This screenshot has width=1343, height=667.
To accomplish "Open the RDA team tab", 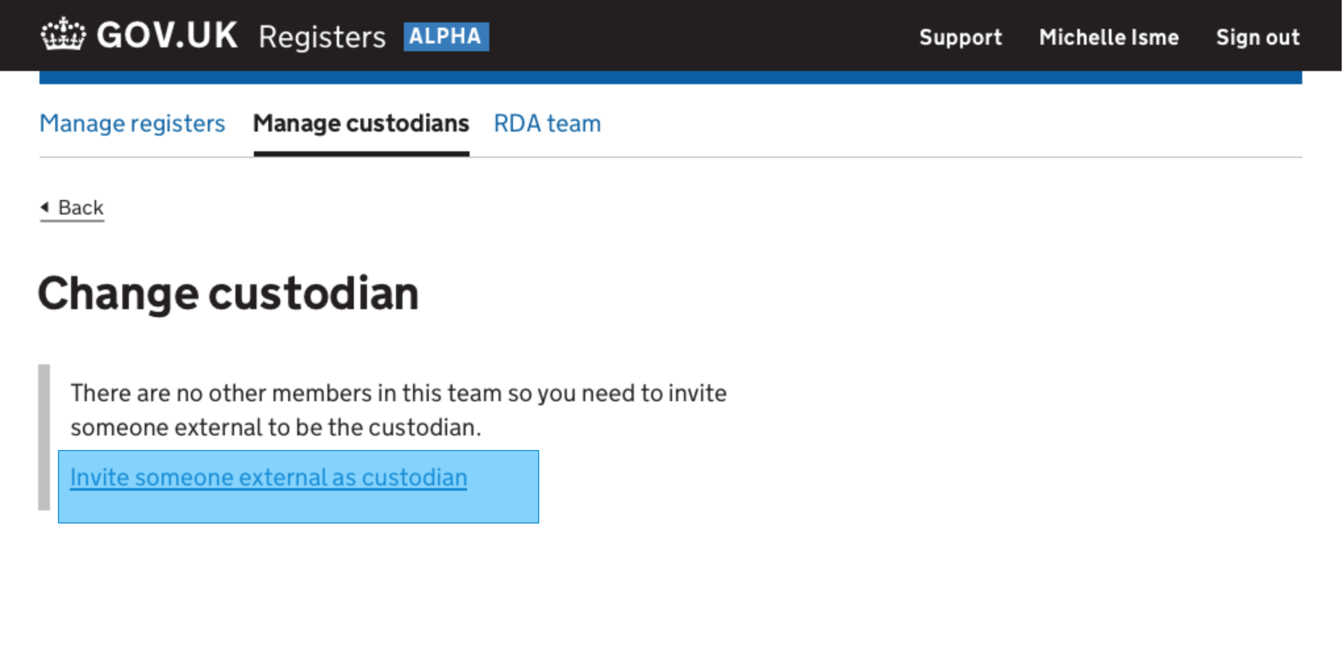I will 547,123.
